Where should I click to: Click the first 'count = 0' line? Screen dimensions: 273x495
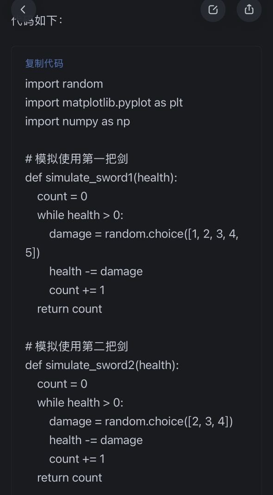tap(62, 196)
